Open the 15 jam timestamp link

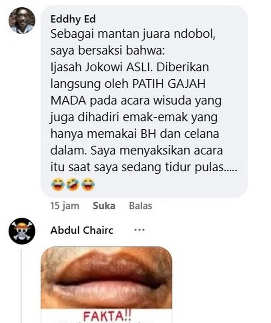click(x=65, y=206)
